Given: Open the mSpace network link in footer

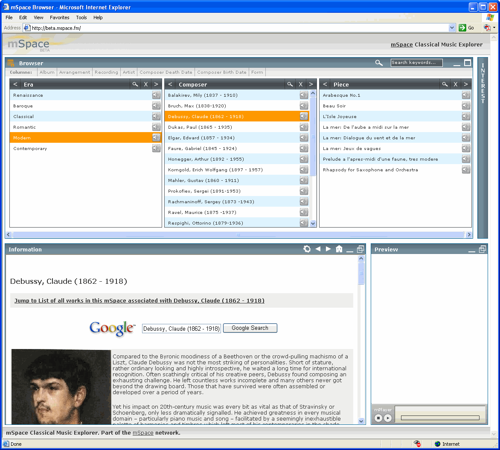Looking at the screenshot, I should coord(143,433).
